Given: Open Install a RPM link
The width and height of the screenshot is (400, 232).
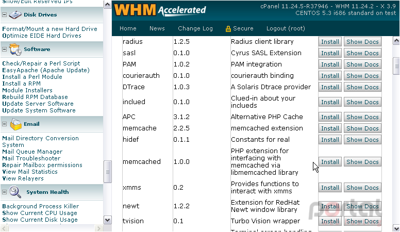Looking at the screenshot, I should [x=22, y=84].
